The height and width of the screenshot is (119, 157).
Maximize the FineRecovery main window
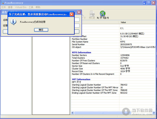tap(148, 3)
